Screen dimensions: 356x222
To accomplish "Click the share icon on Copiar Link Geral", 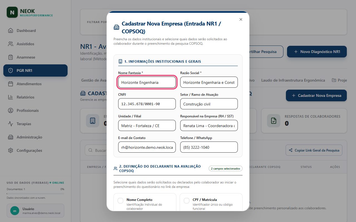I will [x=291, y=150].
